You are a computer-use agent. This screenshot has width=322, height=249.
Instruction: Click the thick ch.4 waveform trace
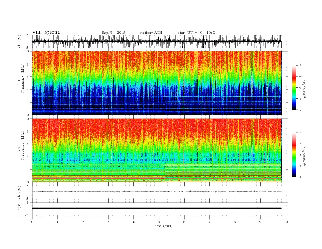point(157,208)
